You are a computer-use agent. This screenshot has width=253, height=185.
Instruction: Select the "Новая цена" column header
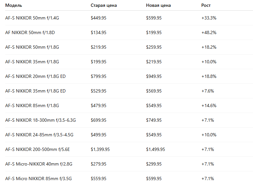158,5
